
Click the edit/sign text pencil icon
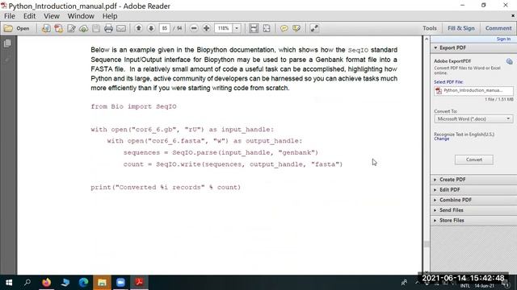coord(71,29)
